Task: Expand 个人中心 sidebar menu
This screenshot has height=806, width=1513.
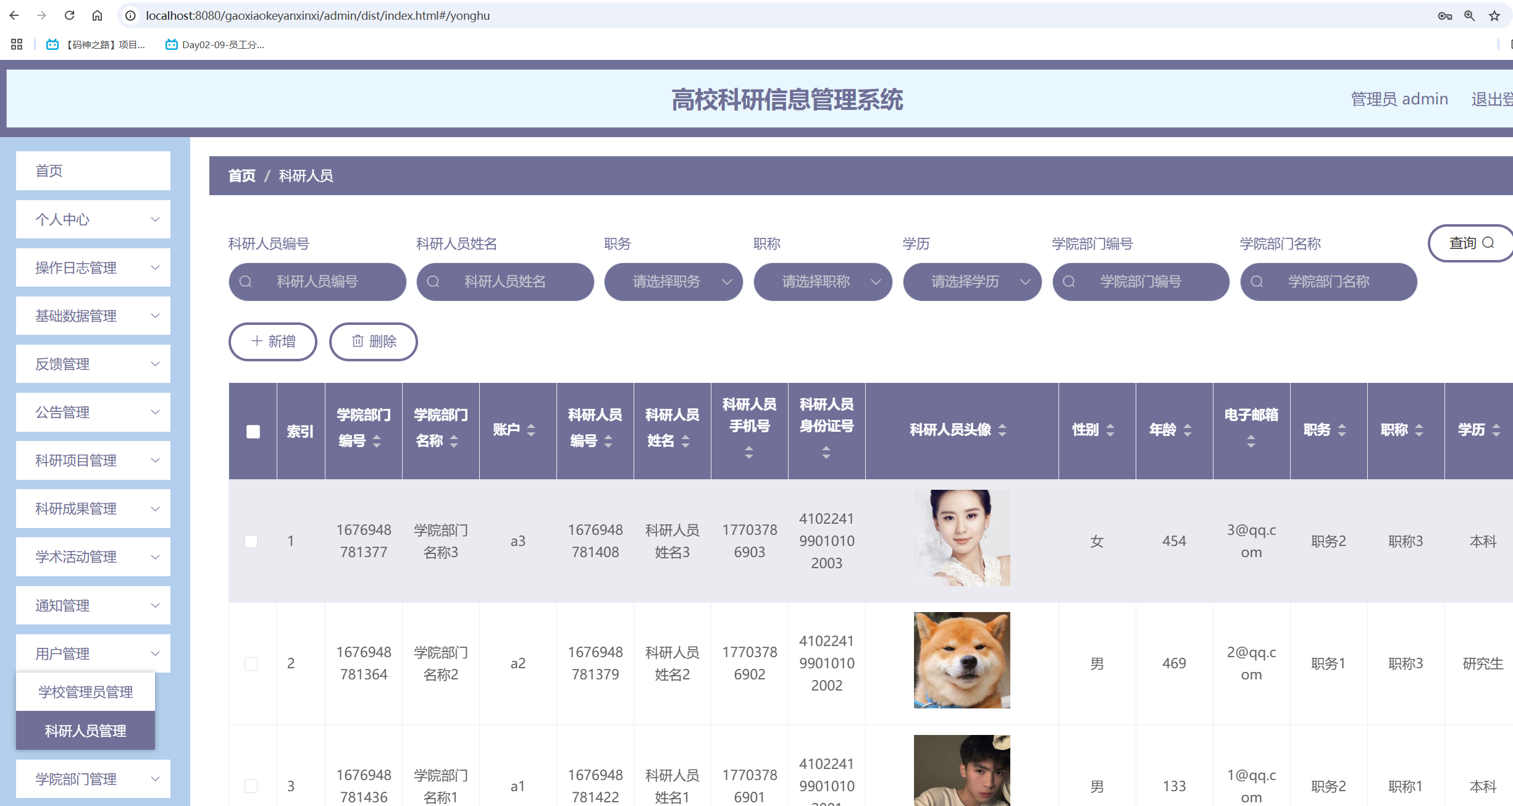Action: click(x=93, y=219)
